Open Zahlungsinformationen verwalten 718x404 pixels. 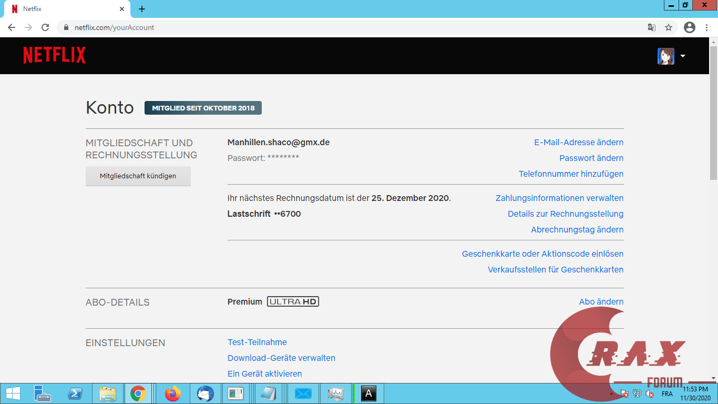click(560, 198)
